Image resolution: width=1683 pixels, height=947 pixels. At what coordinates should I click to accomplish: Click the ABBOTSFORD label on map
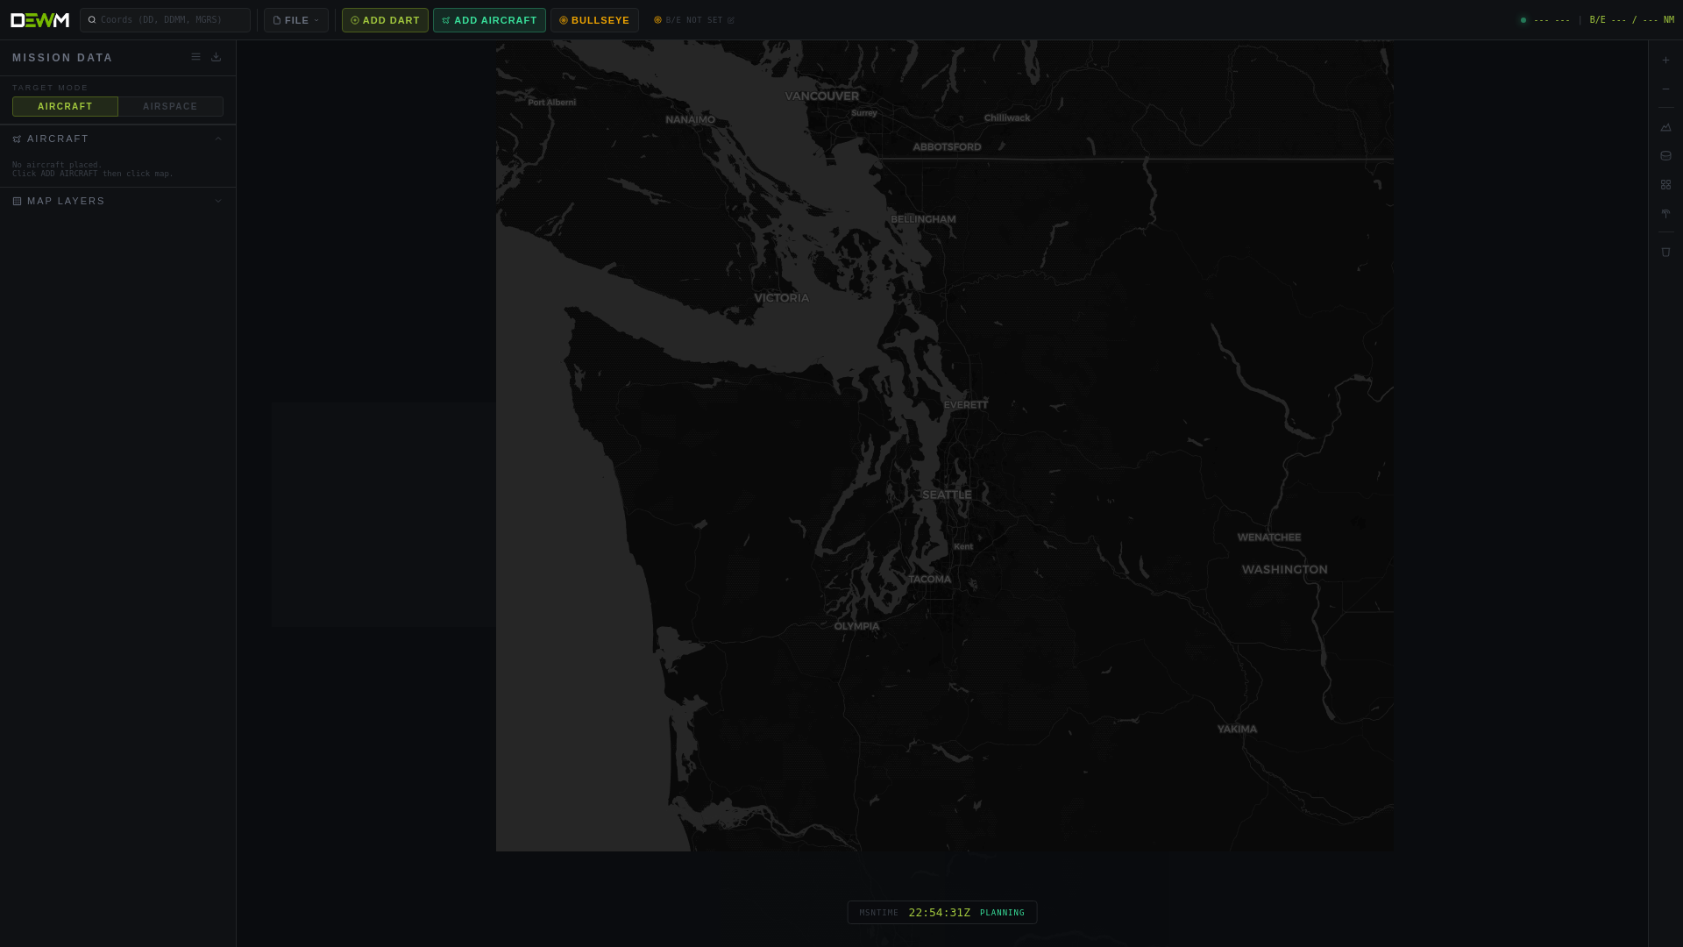tap(947, 147)
